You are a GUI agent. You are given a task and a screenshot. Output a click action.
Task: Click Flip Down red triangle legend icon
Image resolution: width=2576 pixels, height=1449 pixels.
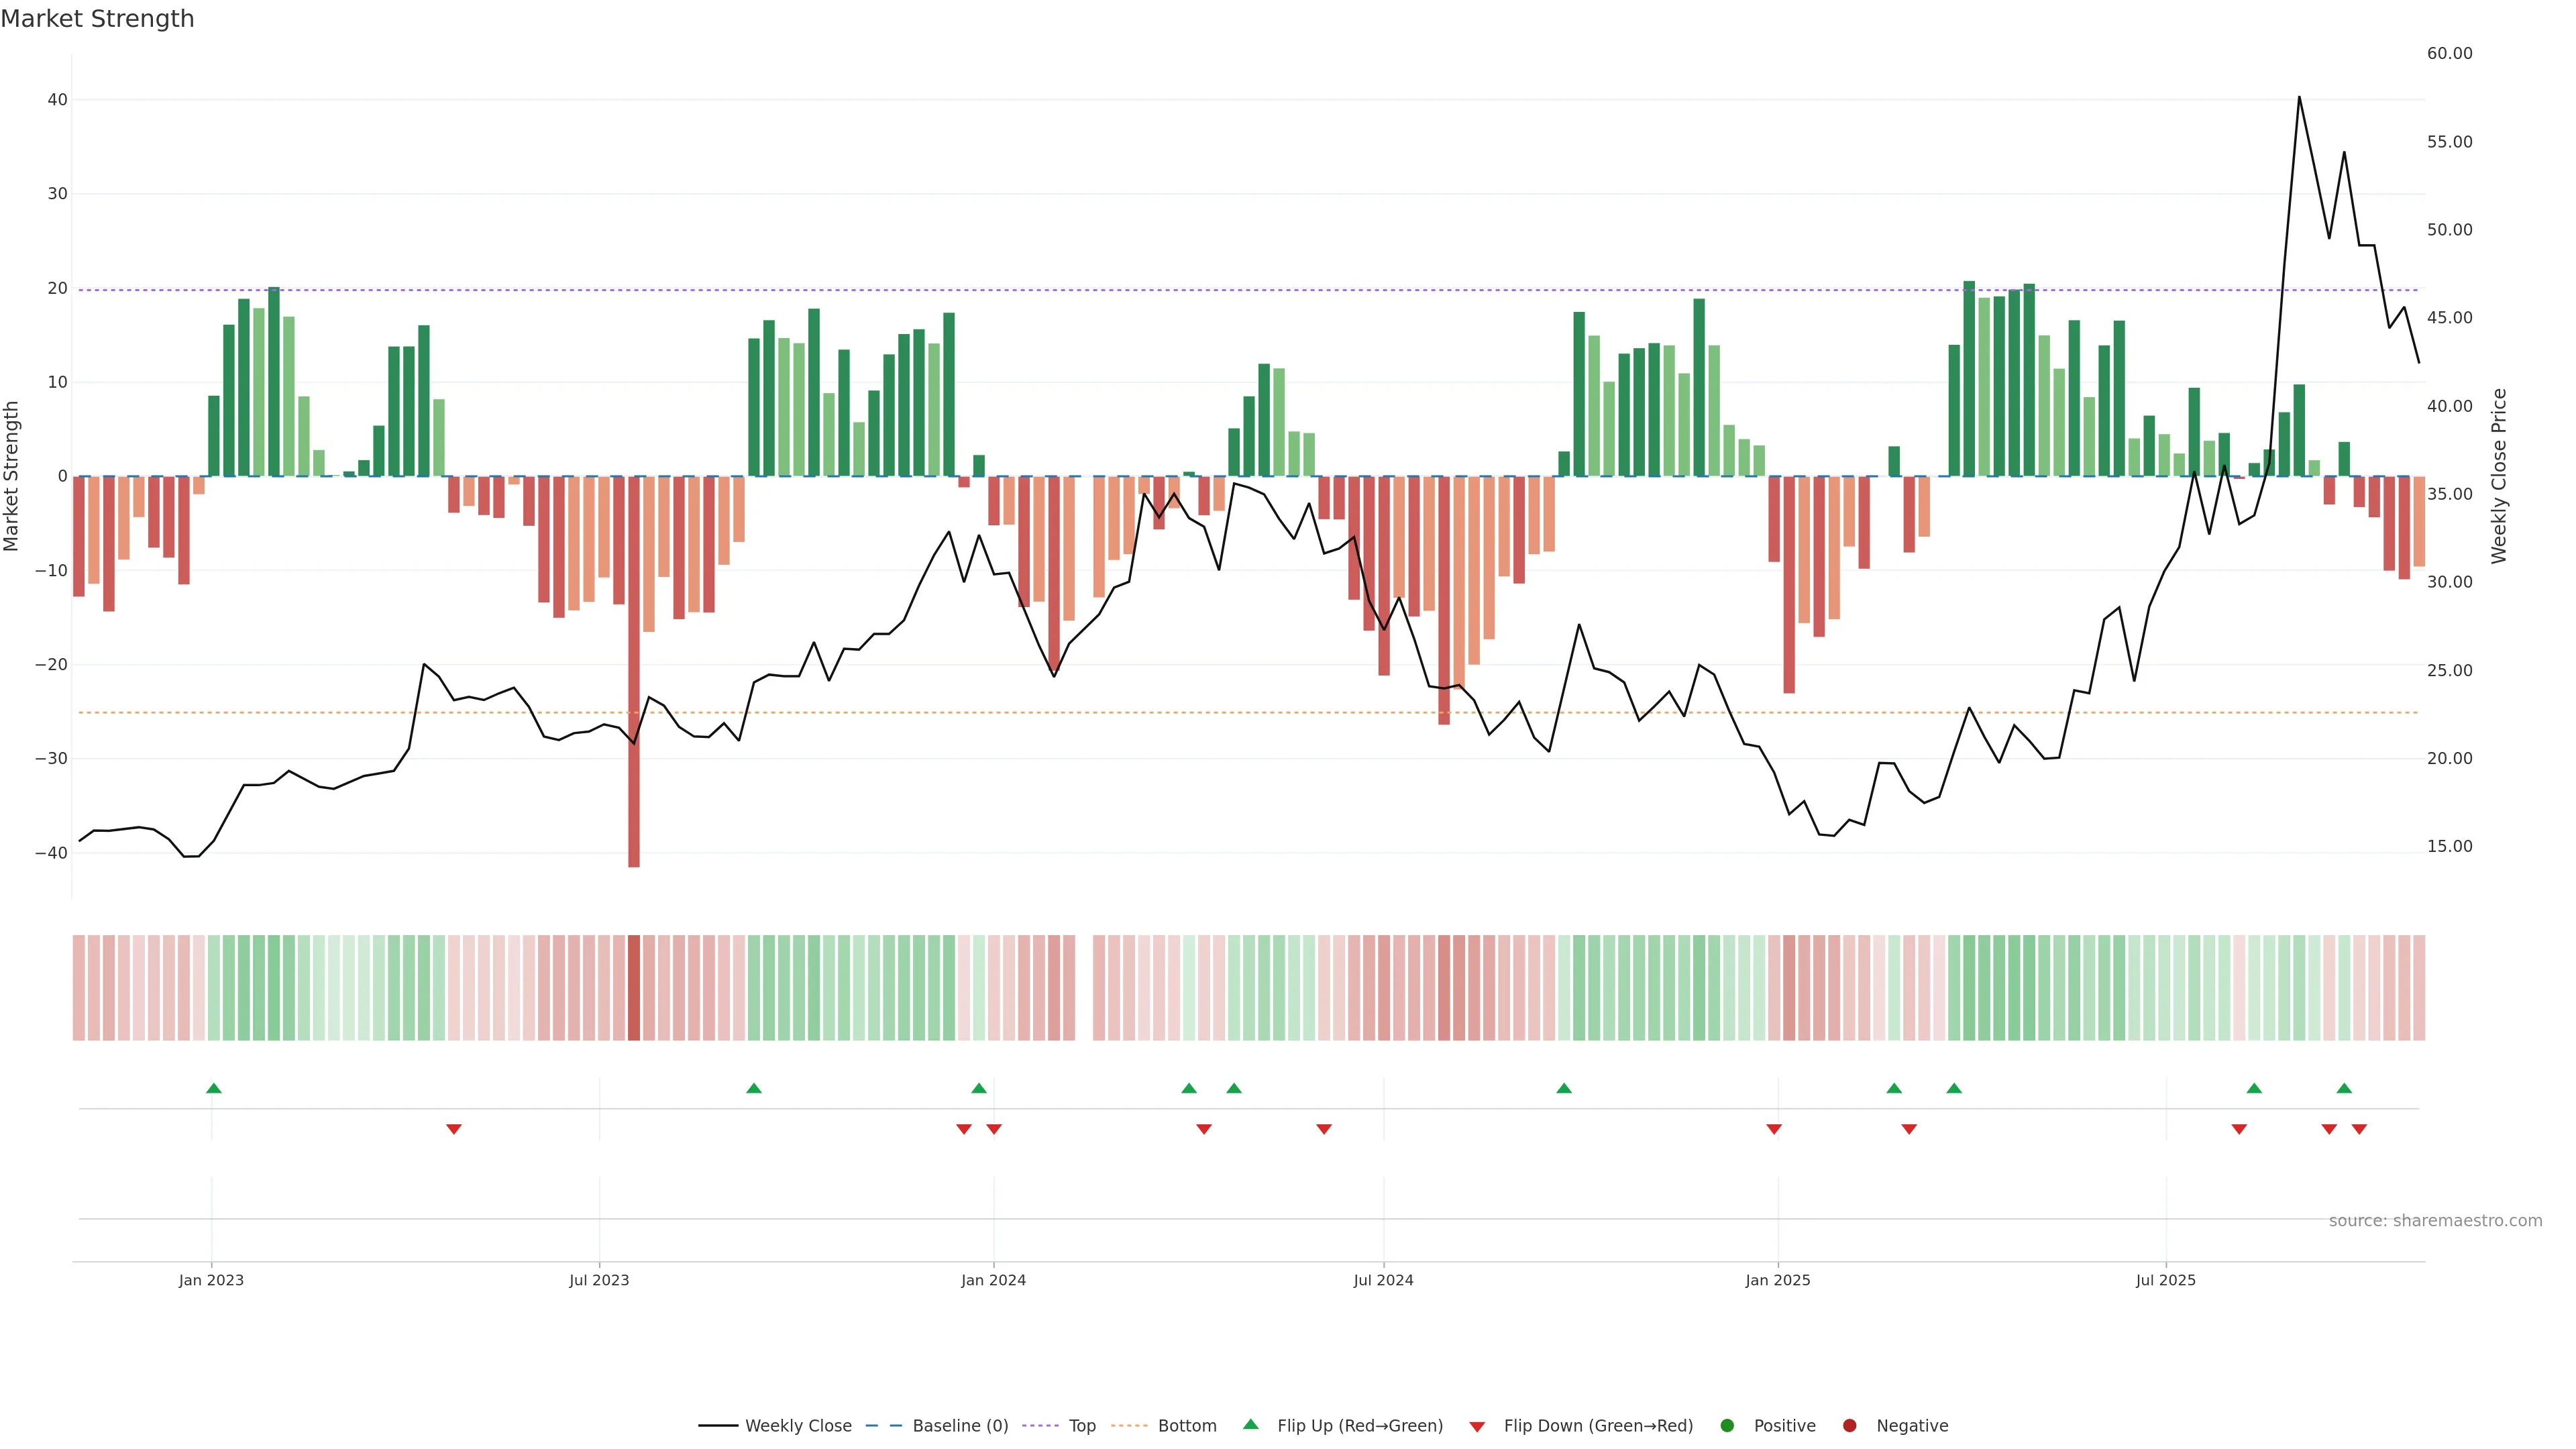pyautogui.click(x=1477, y=1427)
